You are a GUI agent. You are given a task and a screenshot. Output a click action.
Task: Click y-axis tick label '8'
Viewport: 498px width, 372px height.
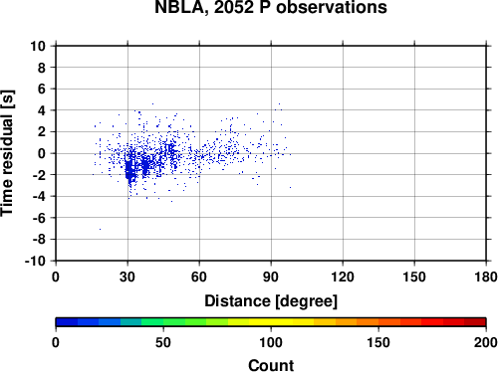tap(42, 68)
